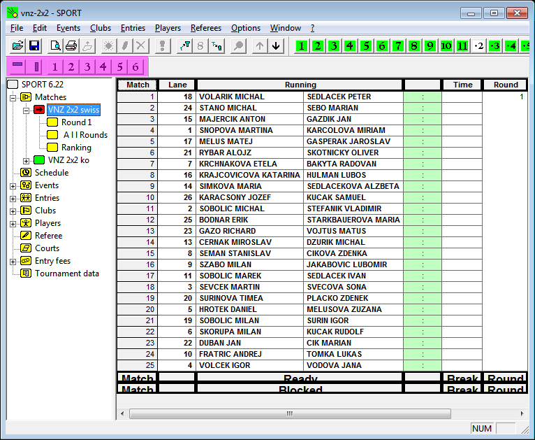Expand the Entry fees tree node

tap(13, 261)
